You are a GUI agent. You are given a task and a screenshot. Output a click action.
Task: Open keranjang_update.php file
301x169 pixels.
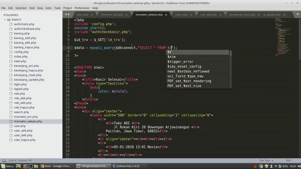[x=29, y=80]
